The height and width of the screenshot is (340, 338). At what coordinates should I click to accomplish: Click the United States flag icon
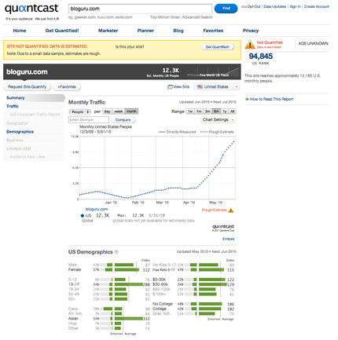pyautogui.click(x=200, y=86)
